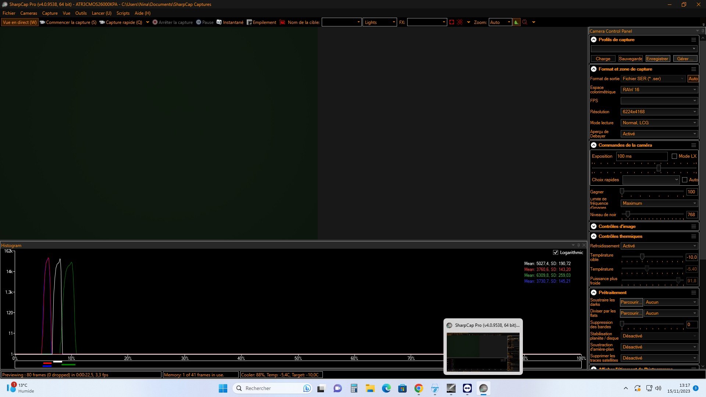This screenshot has height=397, width=706.
Task: Pin the Histogram panel
Action: coord(578,245)
